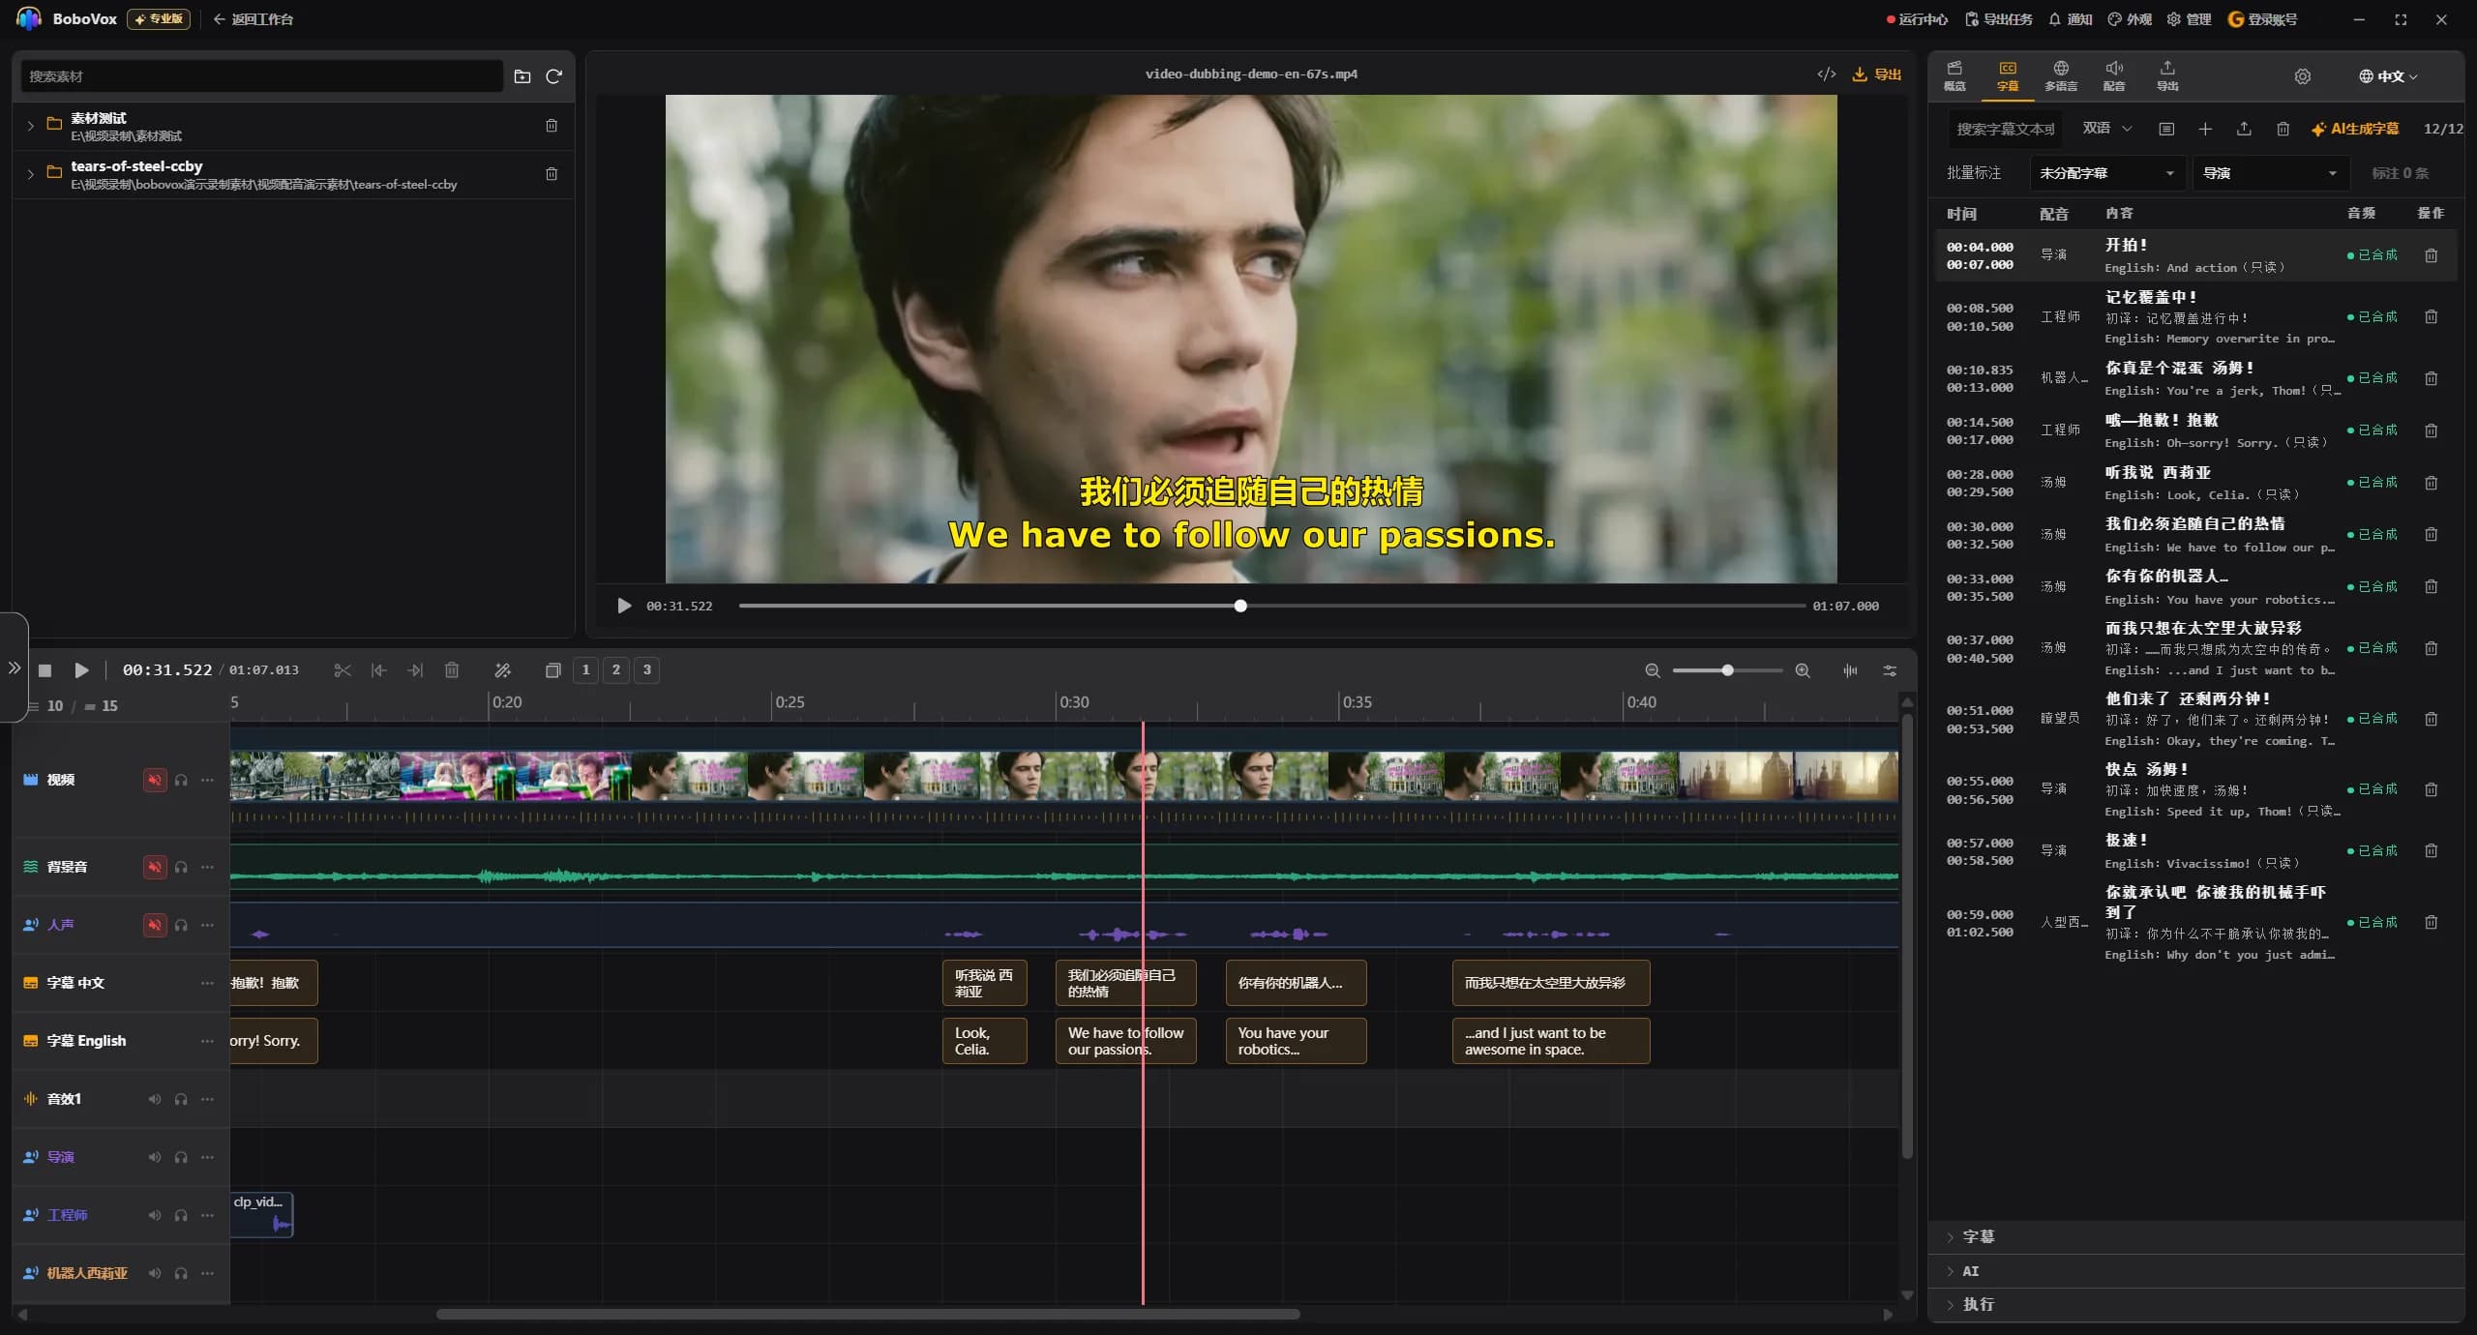The width and height of the screenshot is (2477, 1335).
Task: Add a new subtitle with plus icon
Action: pyautogui.click(x=2205, y=129)
